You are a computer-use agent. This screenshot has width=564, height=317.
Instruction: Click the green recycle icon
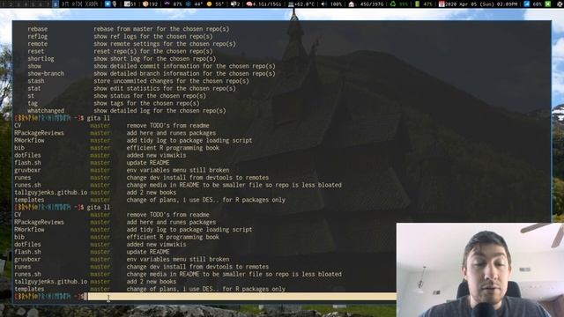393,4
